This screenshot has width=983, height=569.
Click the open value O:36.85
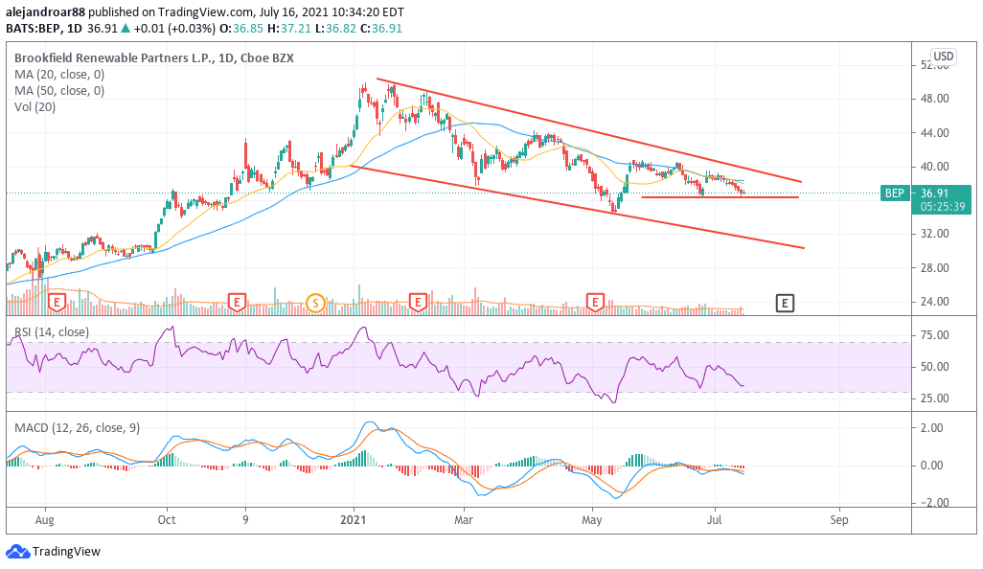point(240,28)
